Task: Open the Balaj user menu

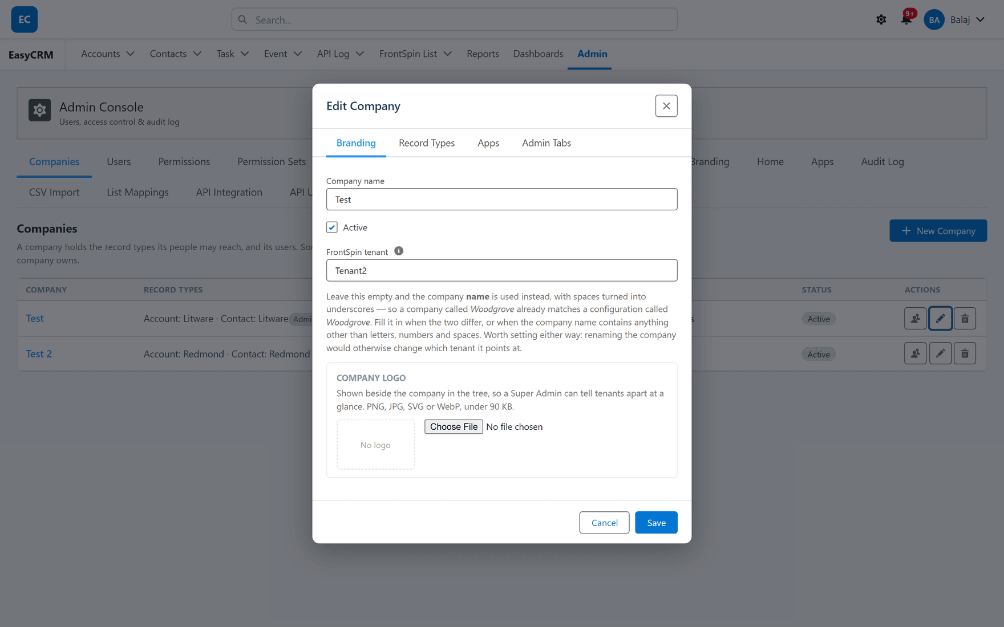Action: pos(967,19)
